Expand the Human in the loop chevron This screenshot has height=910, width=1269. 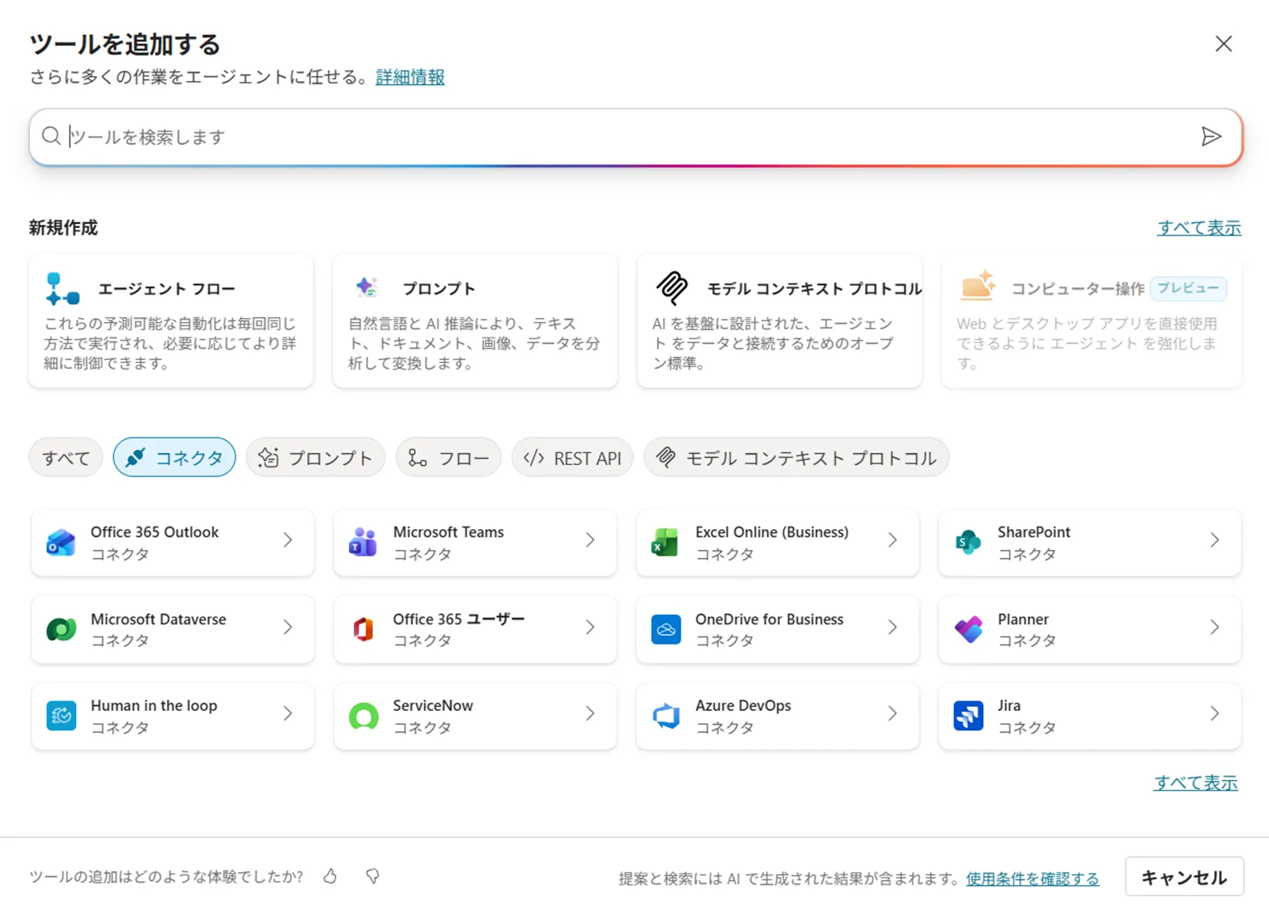pyautogui.click(x=288, y=713)
